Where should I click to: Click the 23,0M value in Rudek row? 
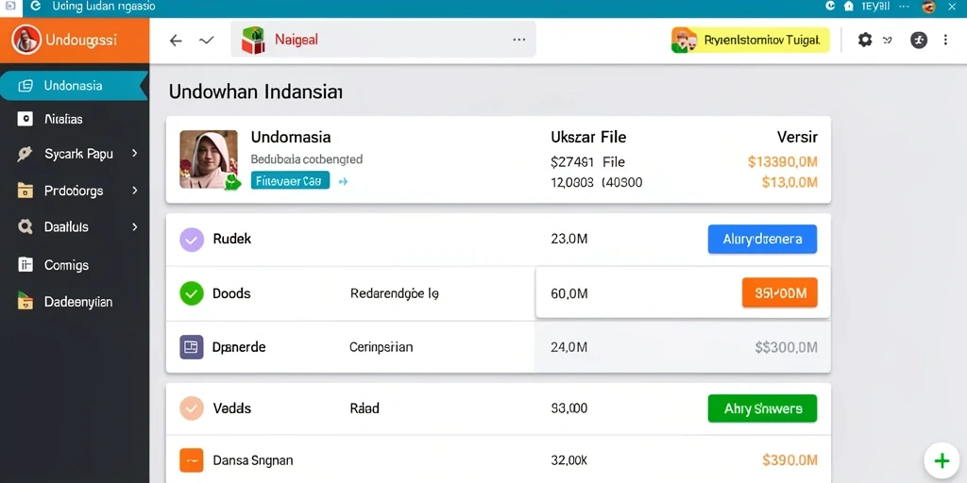568,239
